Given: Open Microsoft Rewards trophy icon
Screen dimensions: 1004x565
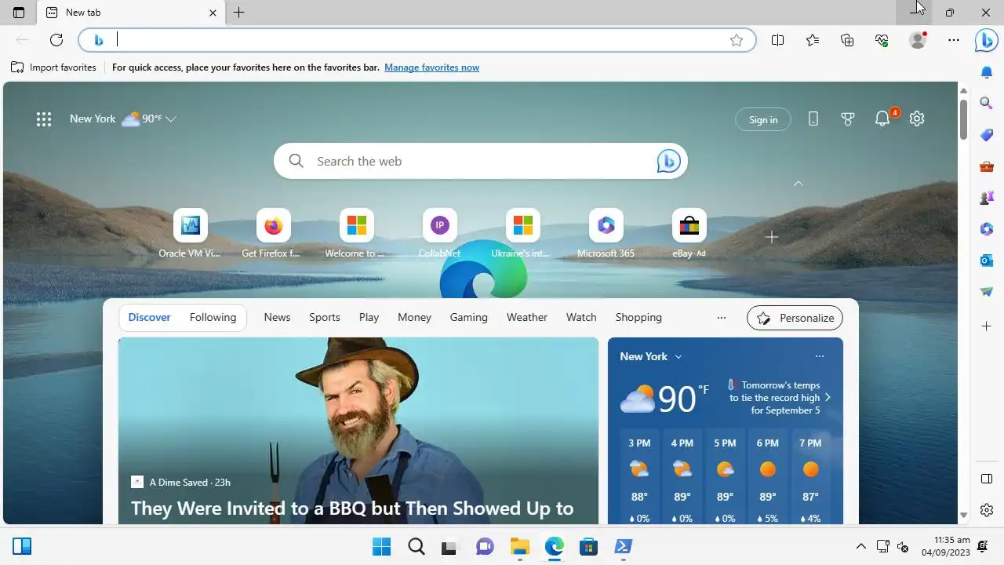Looking at the screenshot, I should point(848,119).
